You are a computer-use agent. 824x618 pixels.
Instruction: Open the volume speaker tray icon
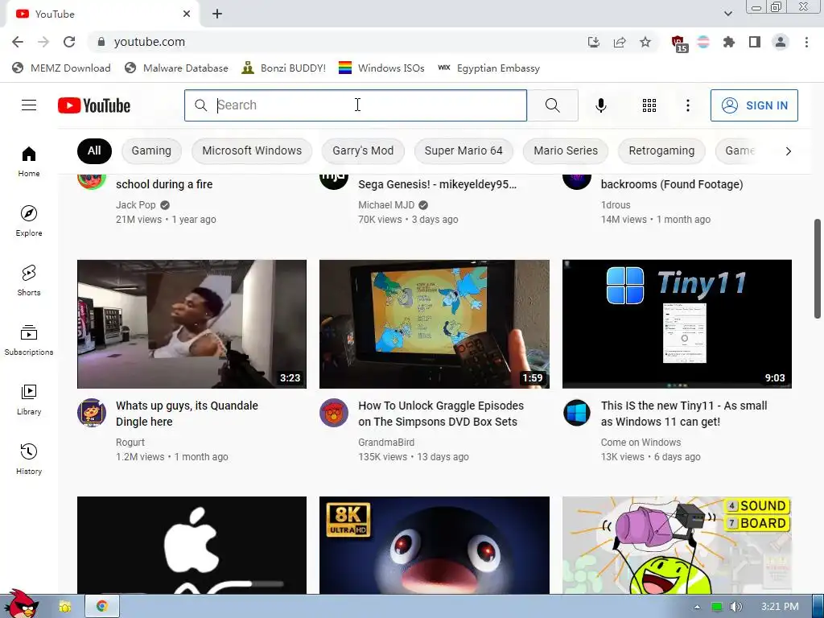(x=735, y=607)
